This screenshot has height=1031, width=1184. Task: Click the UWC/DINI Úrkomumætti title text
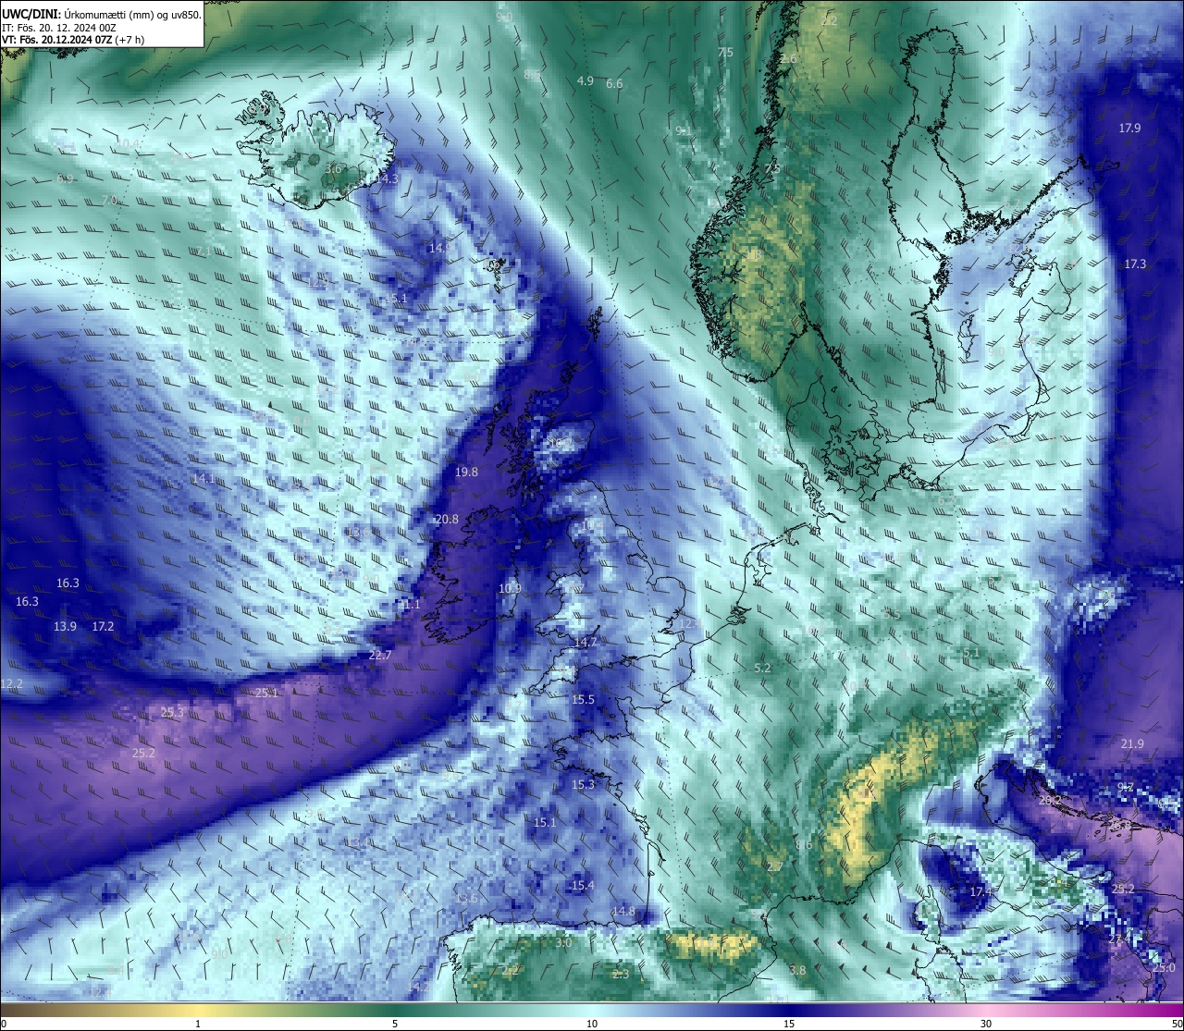coord(102,15)
